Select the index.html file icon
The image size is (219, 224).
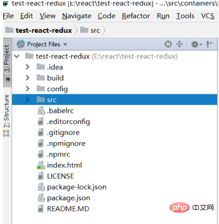41,165
